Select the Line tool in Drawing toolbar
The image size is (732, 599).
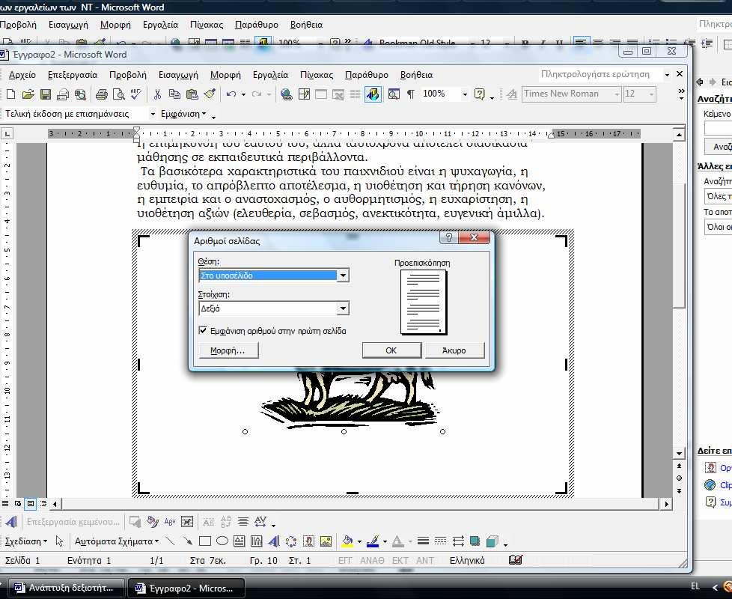tap(171, 541)
